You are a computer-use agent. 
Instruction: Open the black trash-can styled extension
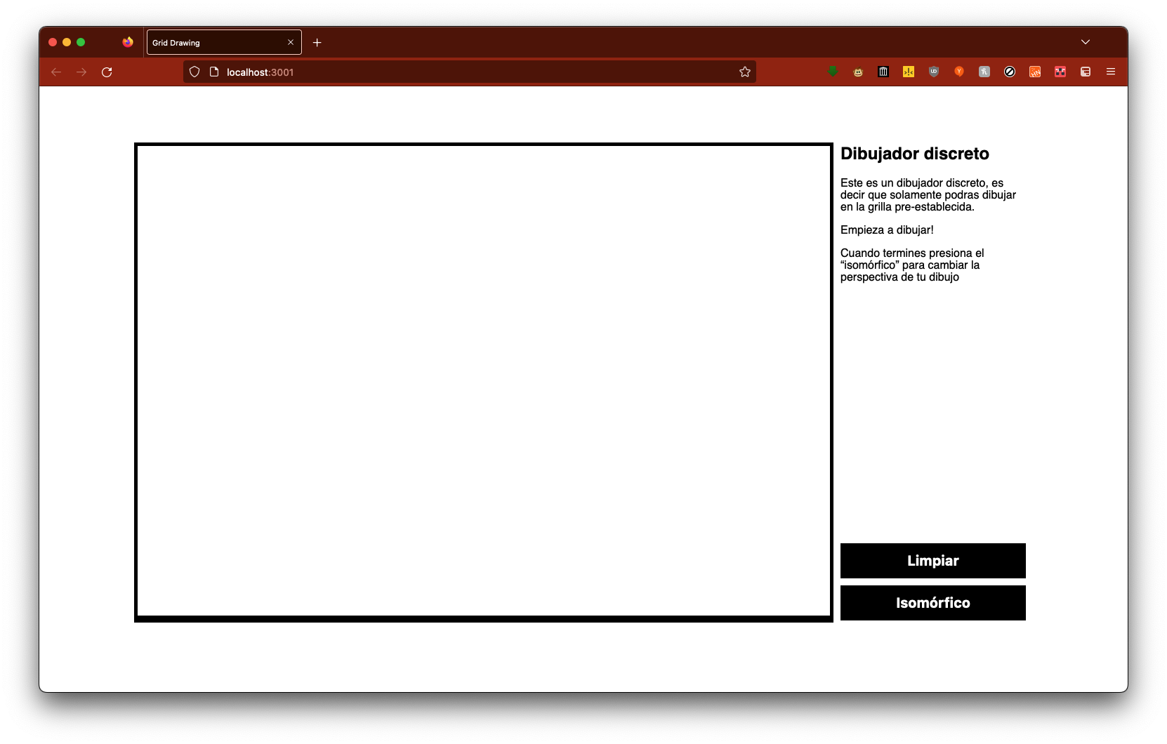(883, 72)
